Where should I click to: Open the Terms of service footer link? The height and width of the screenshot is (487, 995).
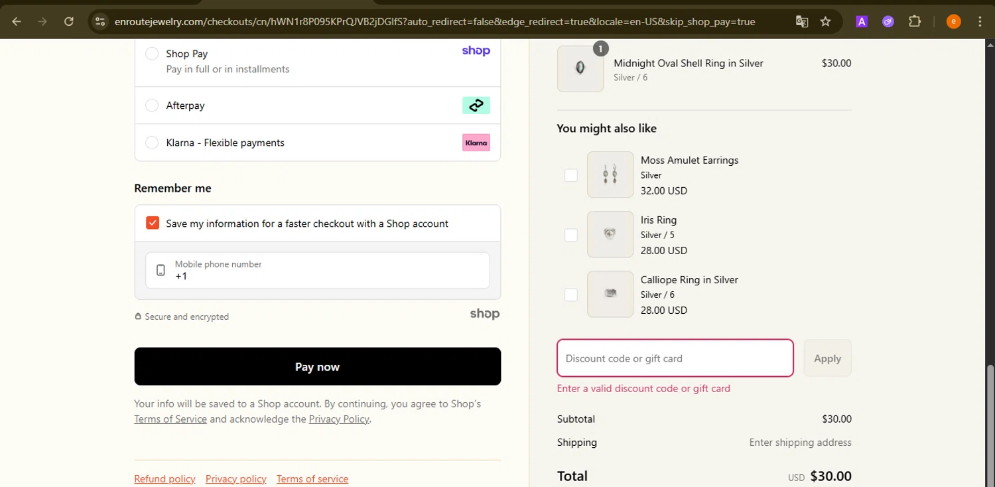pyautogui.click(x=312, y=478)
